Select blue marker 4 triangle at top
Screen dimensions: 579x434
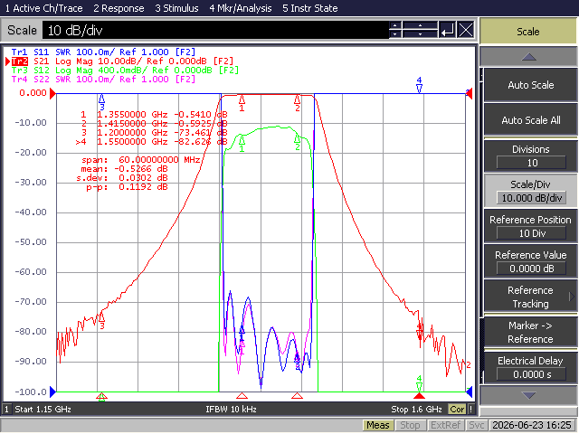click(419, 89)
